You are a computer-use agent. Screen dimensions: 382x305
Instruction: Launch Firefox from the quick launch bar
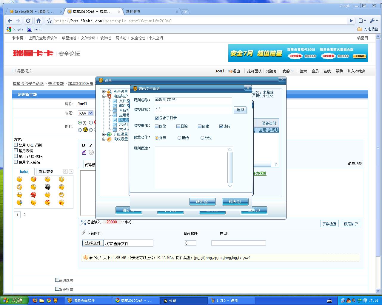(x=35, y=300)
